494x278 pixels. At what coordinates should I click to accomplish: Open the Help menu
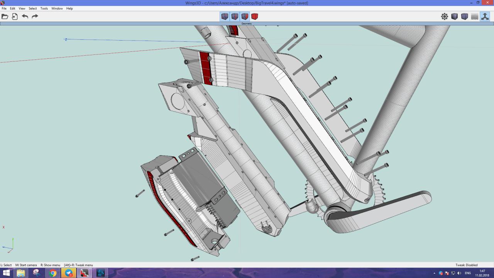click(69, 8)
